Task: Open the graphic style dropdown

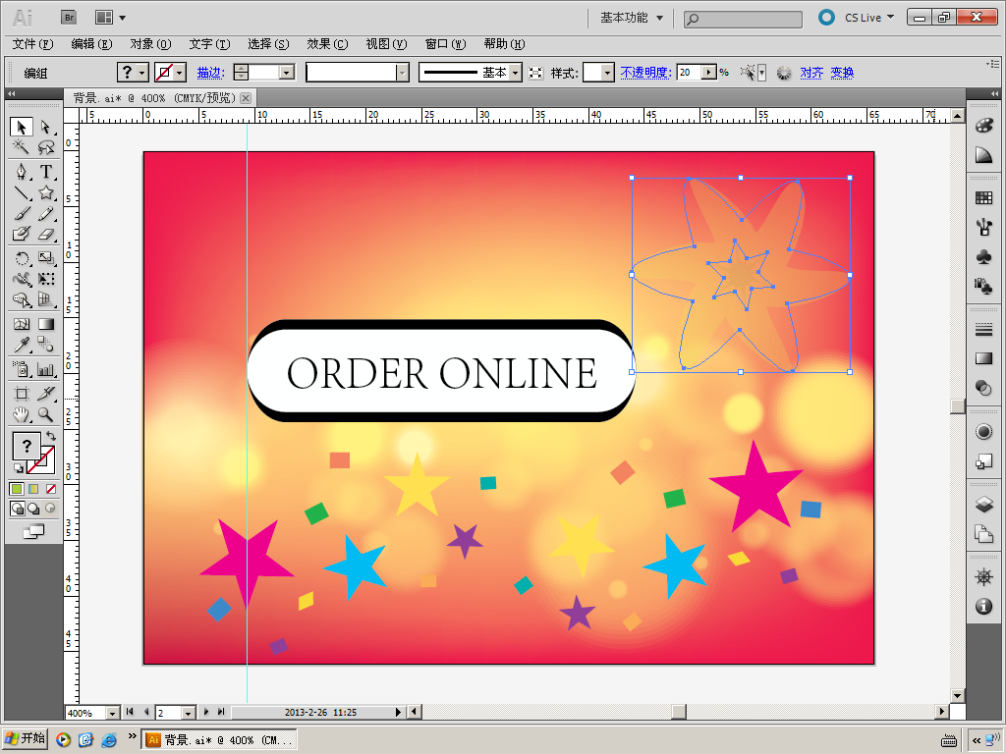Action: pyautogui.click(x=607, y=73)
